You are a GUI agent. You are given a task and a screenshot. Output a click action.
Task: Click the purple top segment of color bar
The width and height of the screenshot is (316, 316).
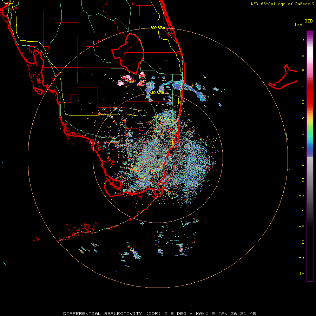point(310,35)
